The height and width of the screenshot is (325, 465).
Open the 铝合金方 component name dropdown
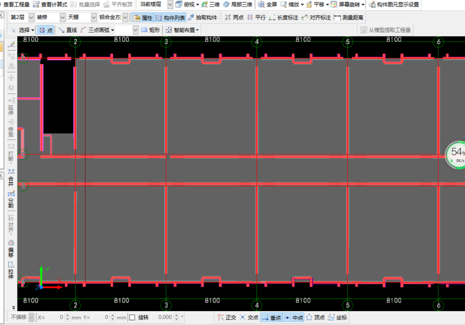125,17
